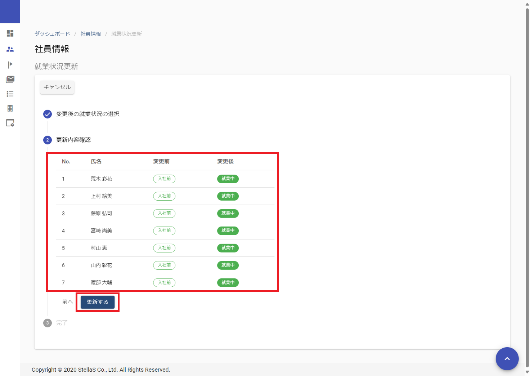Click the scrollbar down arrow
Image resolution: width=530 pixels, height=376 pixels.
(x=527, y=372)
